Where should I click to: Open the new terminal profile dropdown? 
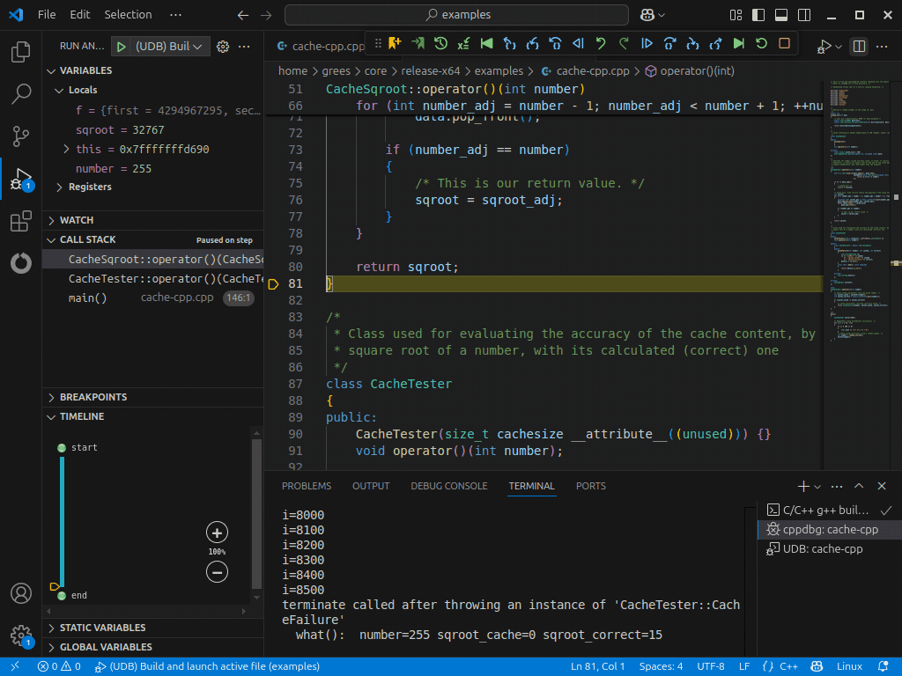click(817, 487)
